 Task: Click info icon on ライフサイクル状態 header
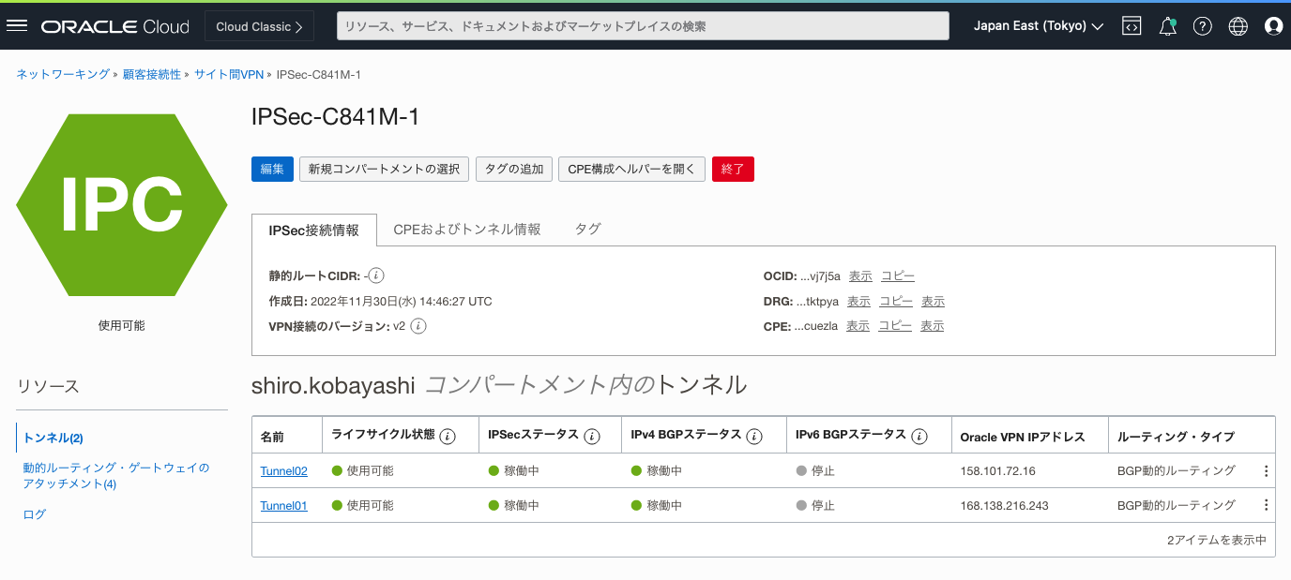click(x=448, y=437)
